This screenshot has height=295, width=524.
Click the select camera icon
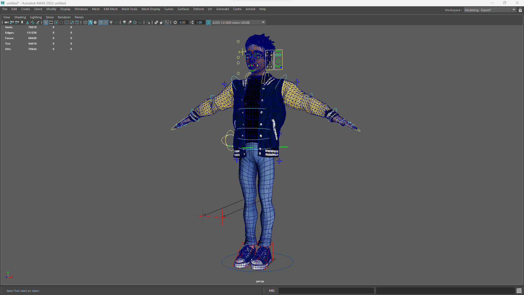tap(6, 22)
